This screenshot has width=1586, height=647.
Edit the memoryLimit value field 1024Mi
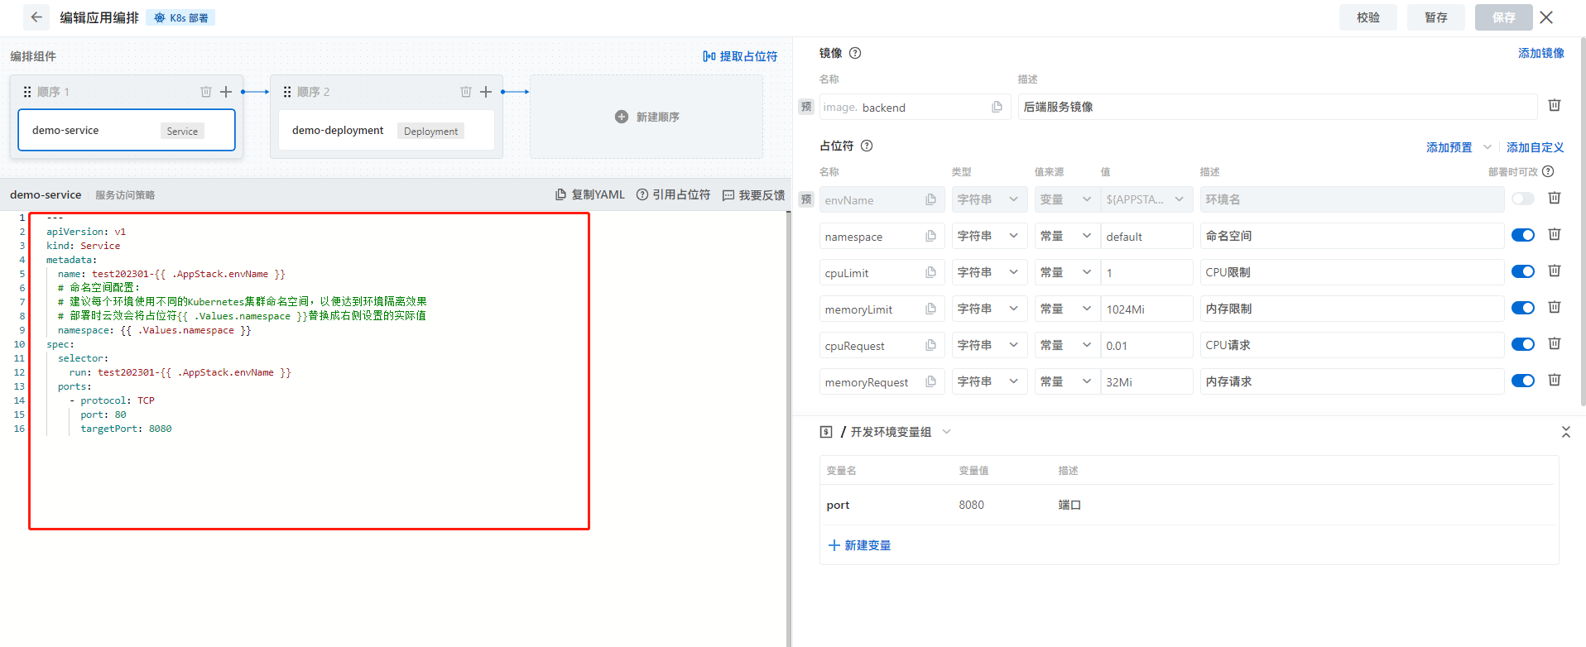click(x=1146, y=309)
